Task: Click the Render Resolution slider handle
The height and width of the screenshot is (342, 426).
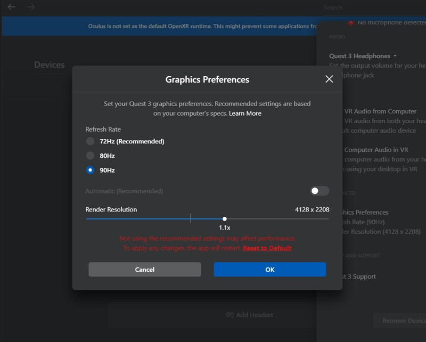Action: tap(224, 219)
